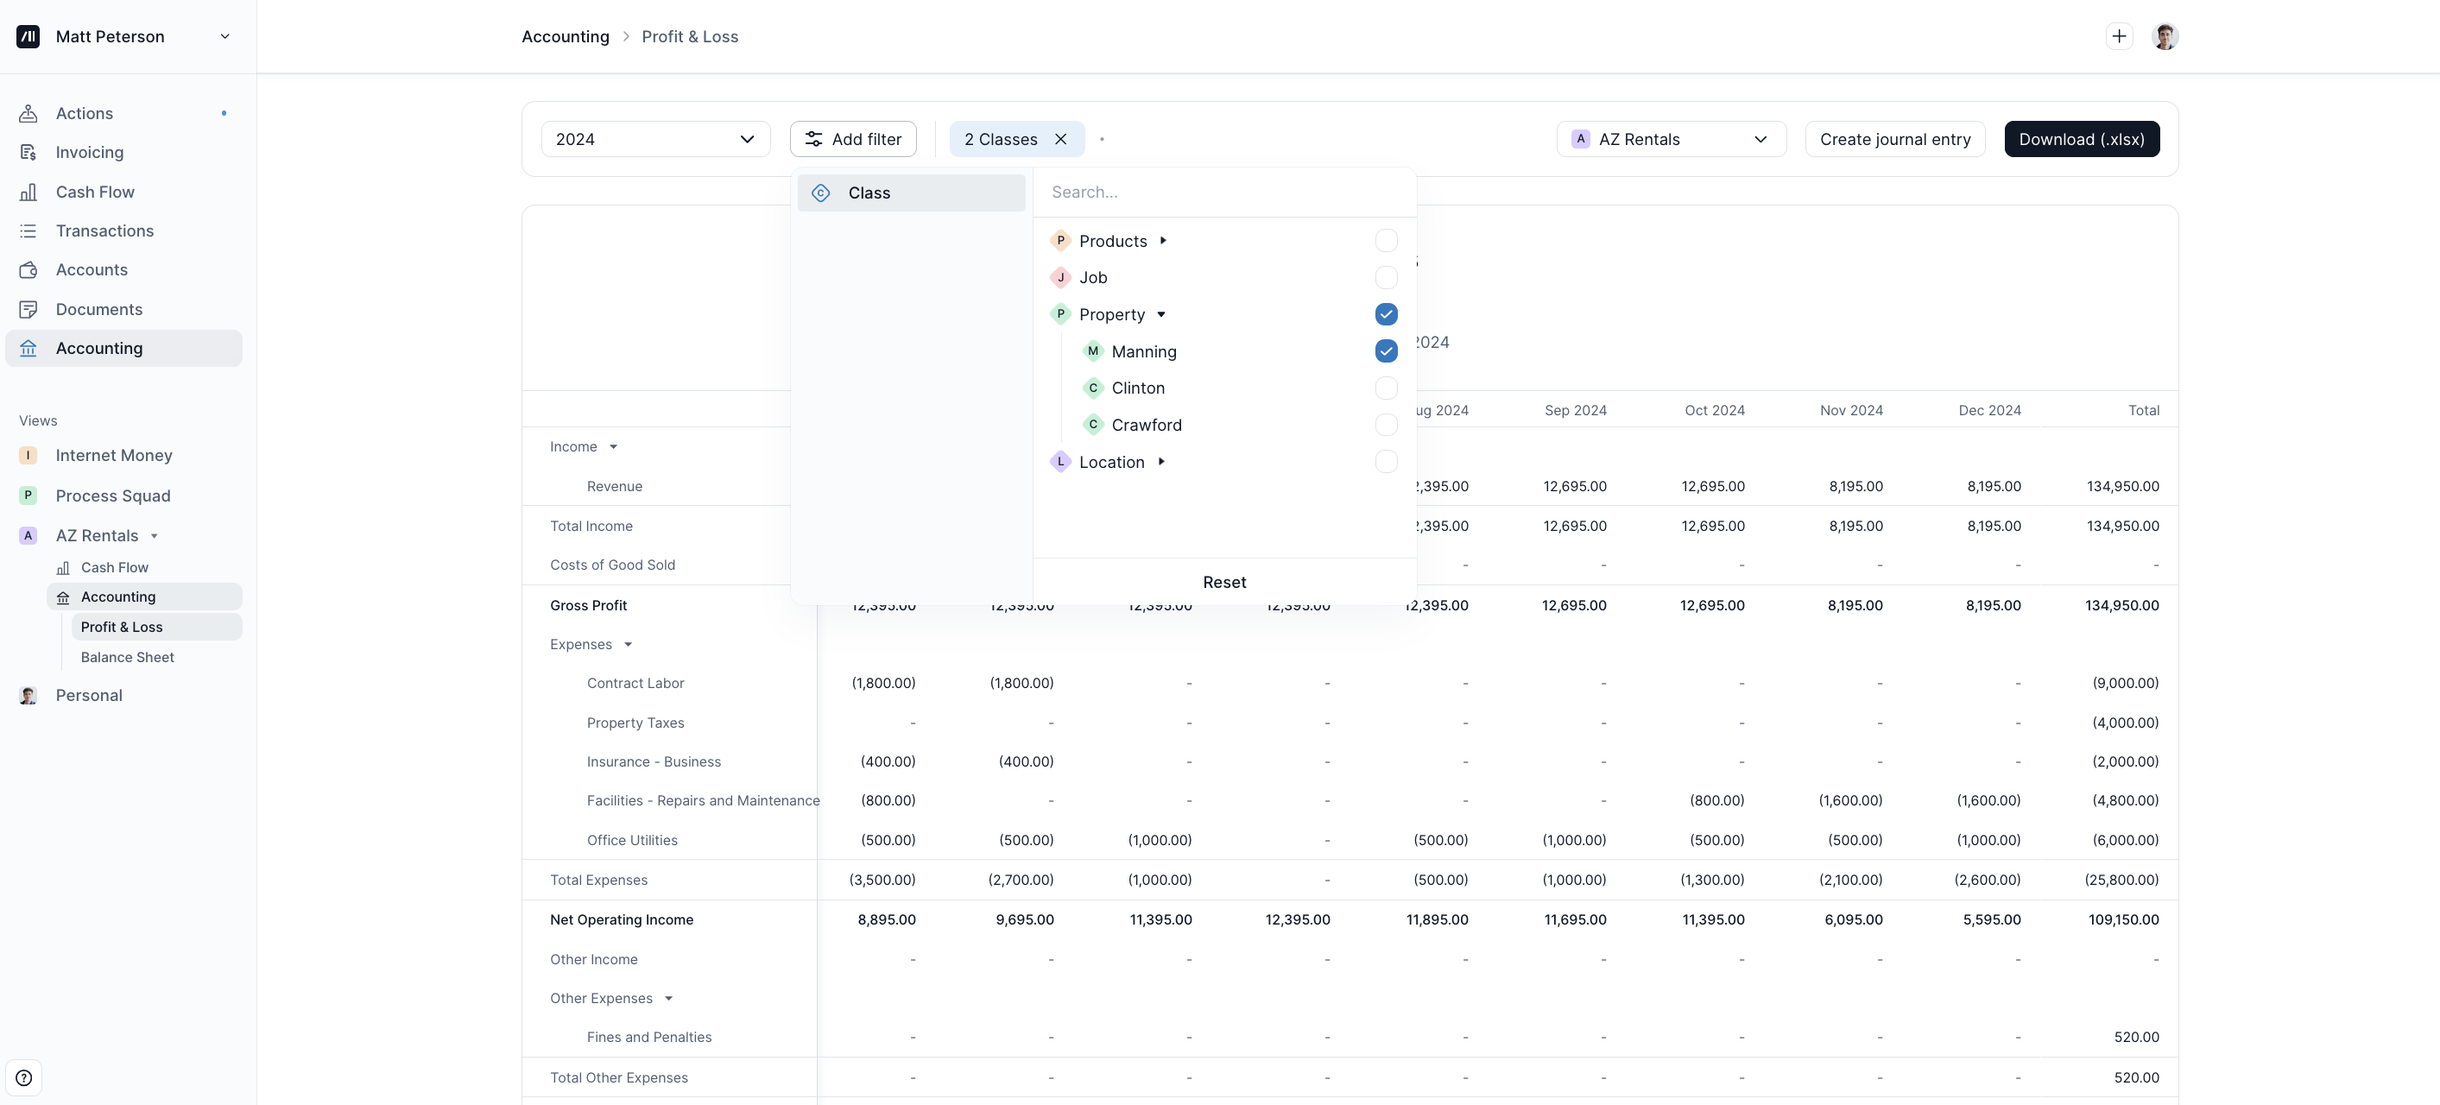The width and height of the screenshot is (2440, 1105).
Task: Click the Cash Flow bar chart icon
Action: coord(28,193)
